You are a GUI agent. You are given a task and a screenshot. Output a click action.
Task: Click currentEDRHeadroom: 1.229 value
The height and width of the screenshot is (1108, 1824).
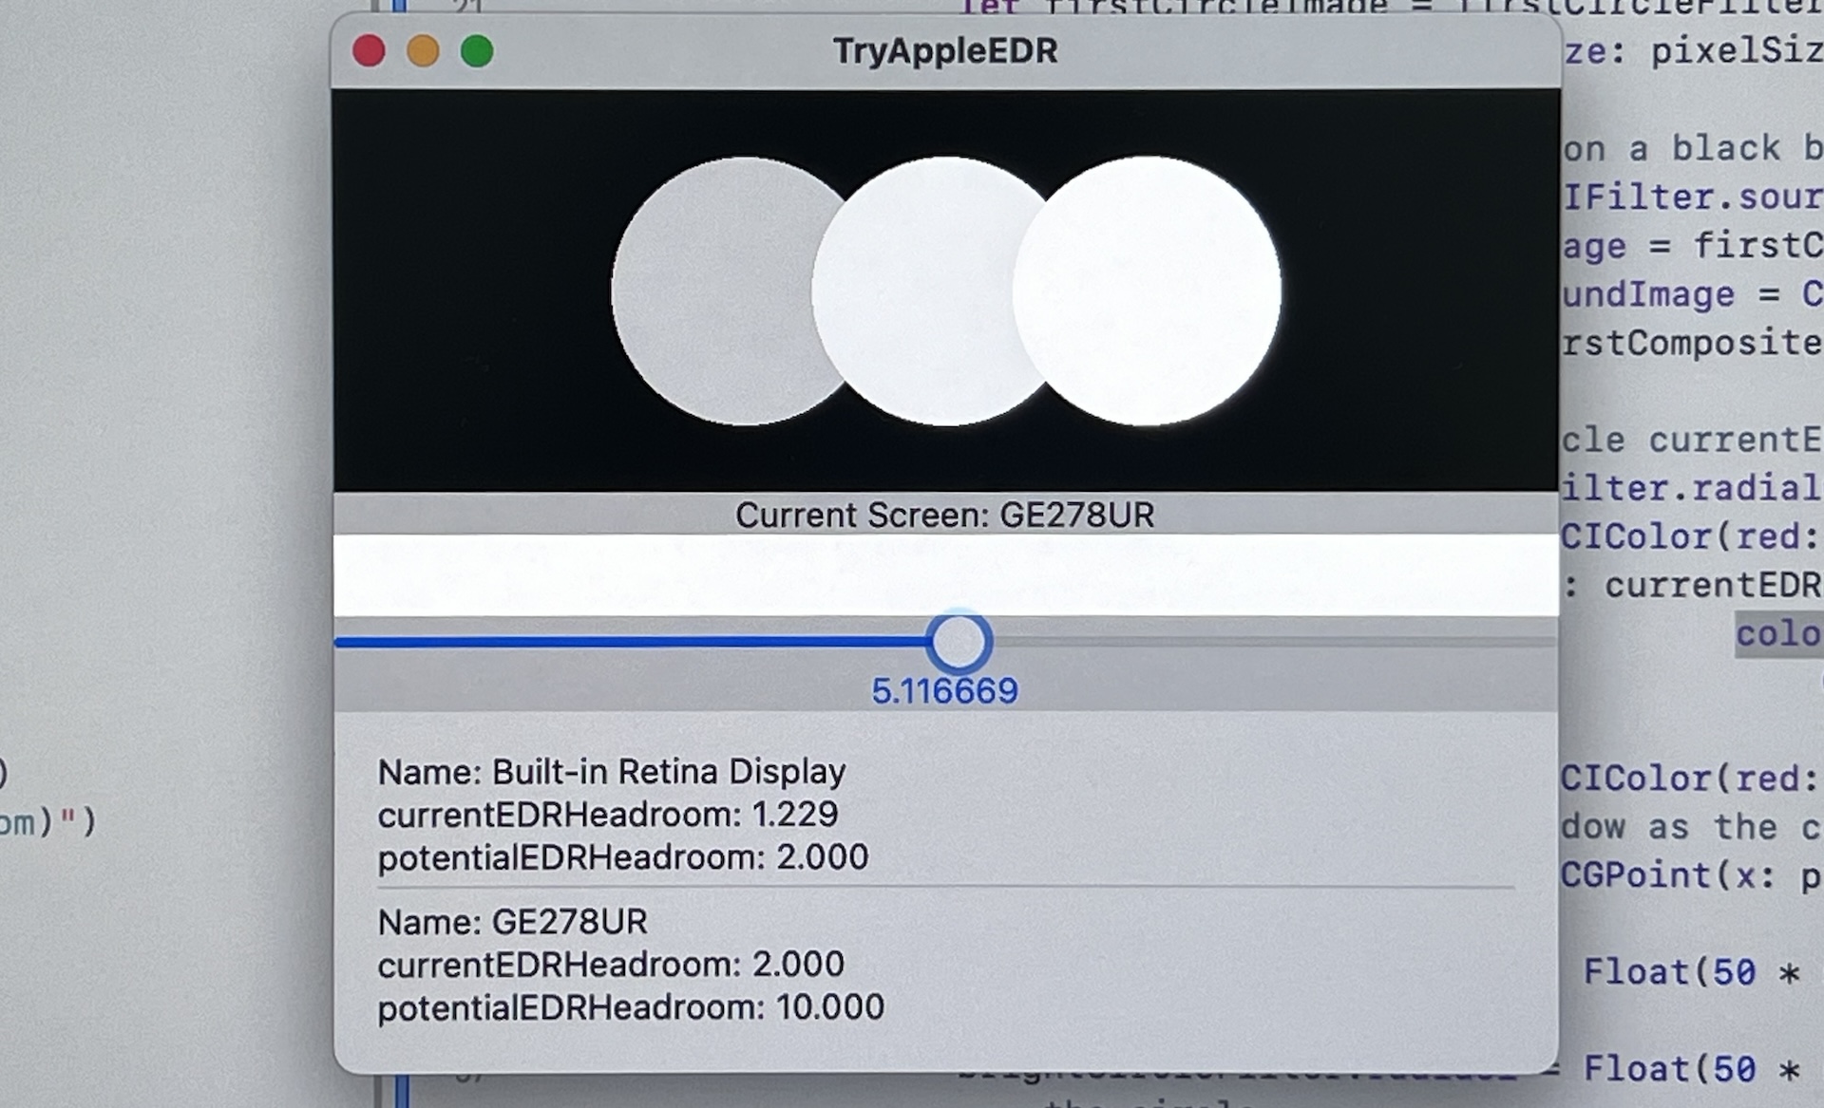pyautogui.click(x=608, y=815)
